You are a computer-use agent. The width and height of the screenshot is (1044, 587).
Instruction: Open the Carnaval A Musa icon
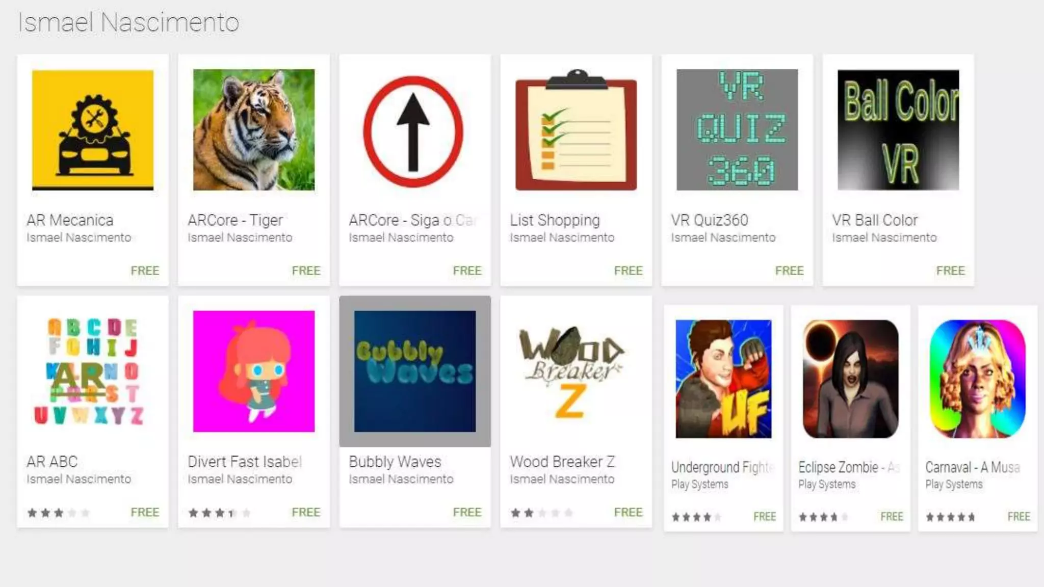pyautogui.click(x=978, y=379)
